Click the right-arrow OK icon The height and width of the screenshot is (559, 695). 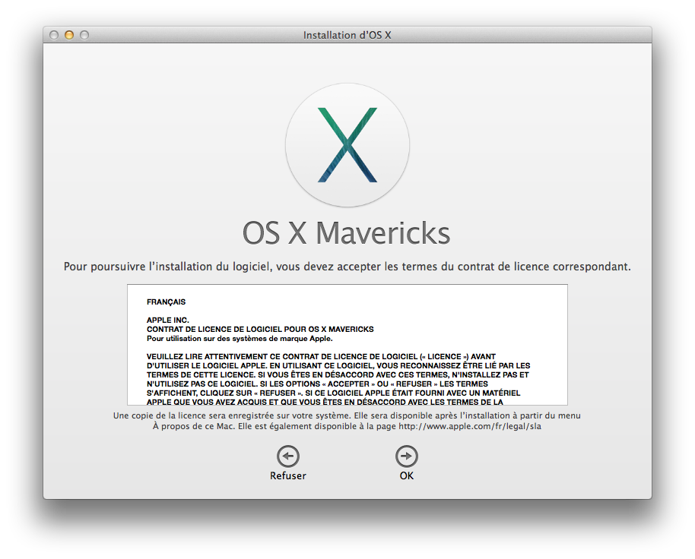[406, 456]
